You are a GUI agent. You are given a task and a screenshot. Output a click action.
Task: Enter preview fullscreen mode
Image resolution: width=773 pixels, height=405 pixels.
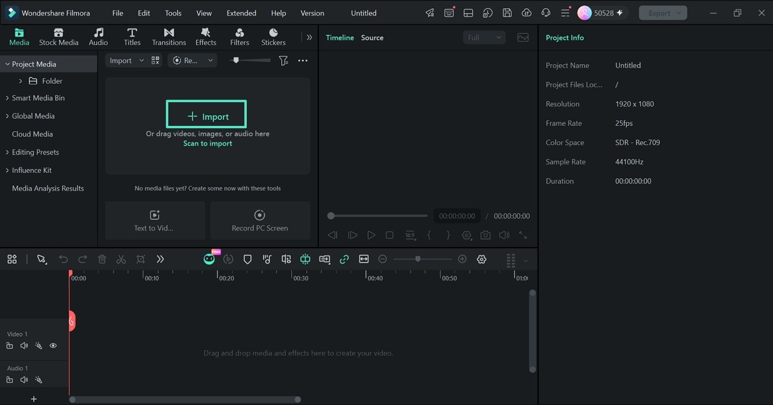523,235
